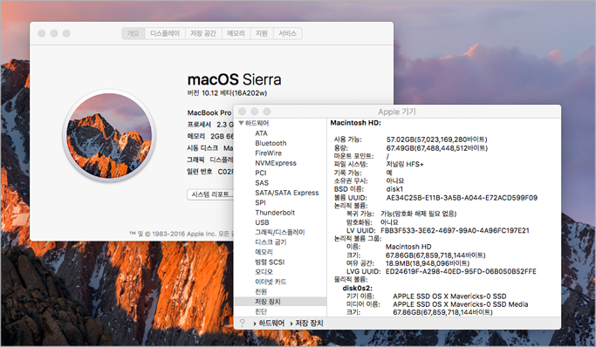Click the 저널링 HFS+ file system value

404,164
